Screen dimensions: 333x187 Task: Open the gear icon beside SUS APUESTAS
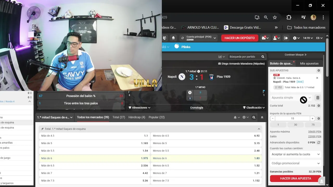319,70
